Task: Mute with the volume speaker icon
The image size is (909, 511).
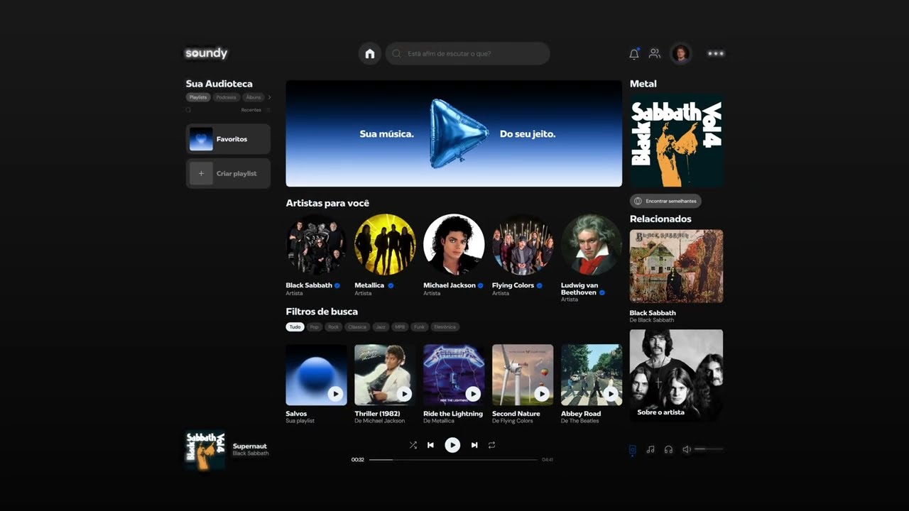Action: coord(687,449)
